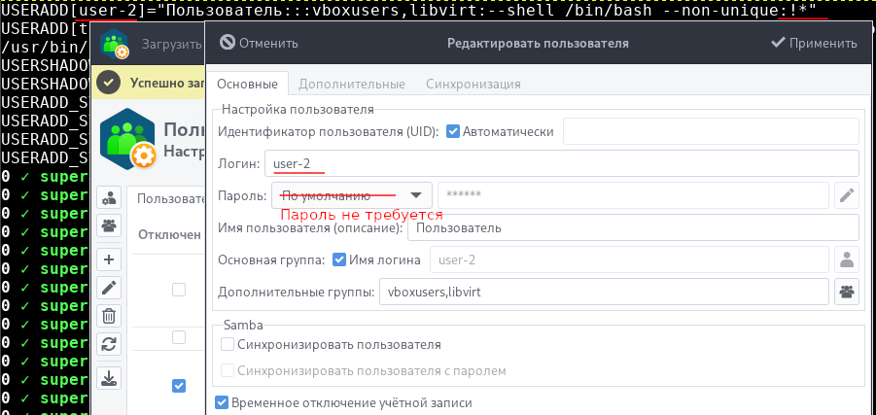Click the Имя пользователя description field

click(633, 227)
